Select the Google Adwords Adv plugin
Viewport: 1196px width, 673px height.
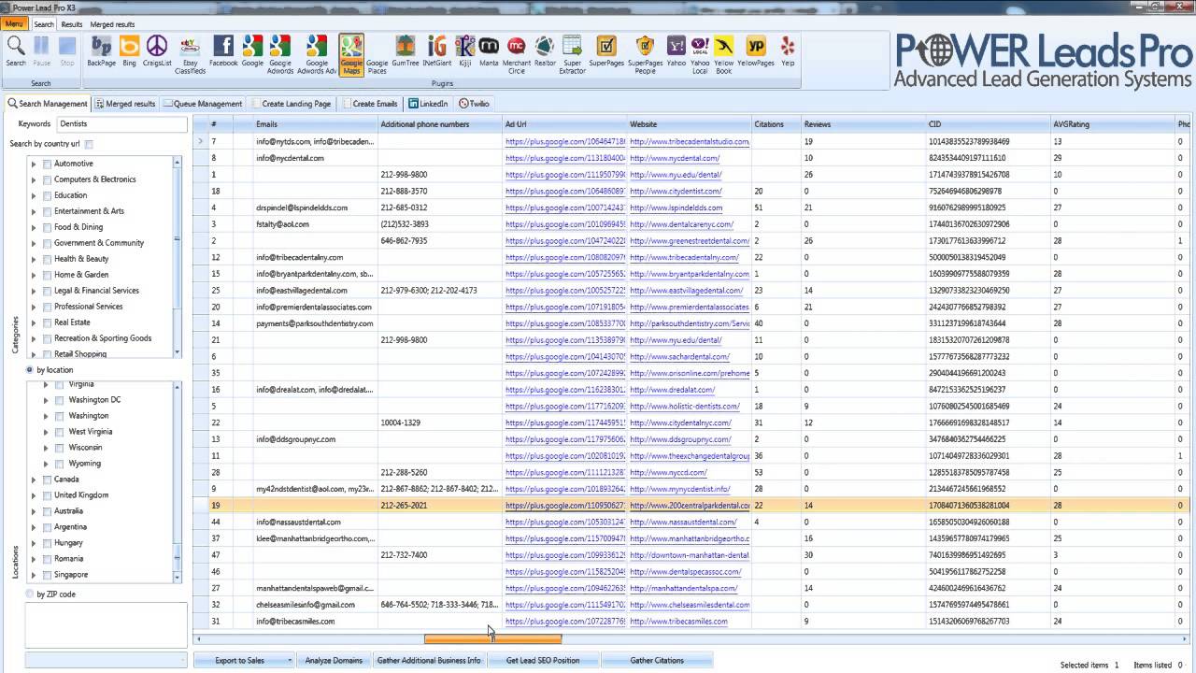(x=317, y=54)
